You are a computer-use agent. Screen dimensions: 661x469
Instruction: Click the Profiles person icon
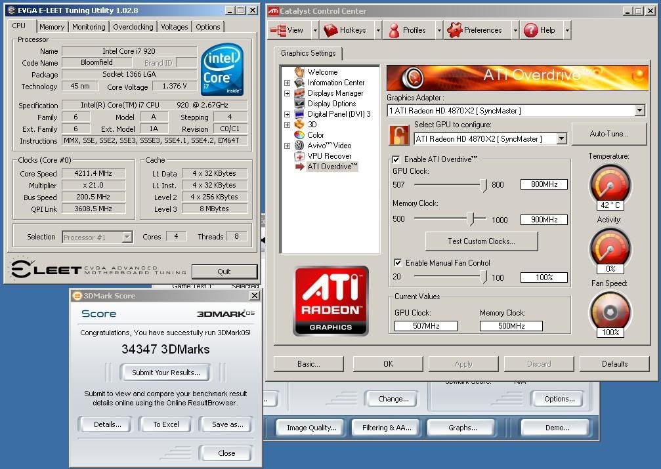[394, 30]
